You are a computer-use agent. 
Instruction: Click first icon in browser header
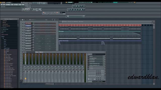coord(1,19)
